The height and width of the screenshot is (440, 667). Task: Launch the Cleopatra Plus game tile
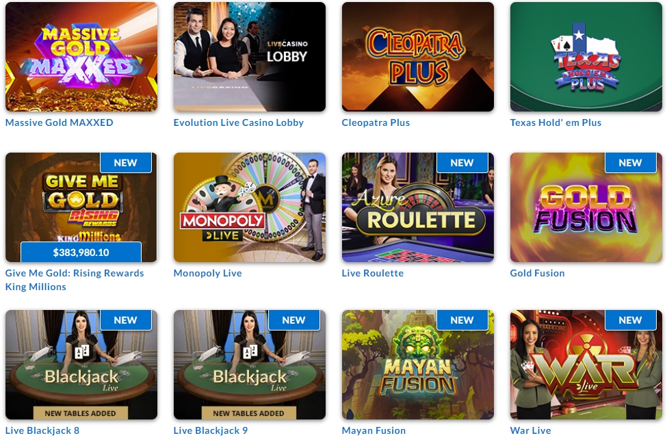tap(418, 57)
